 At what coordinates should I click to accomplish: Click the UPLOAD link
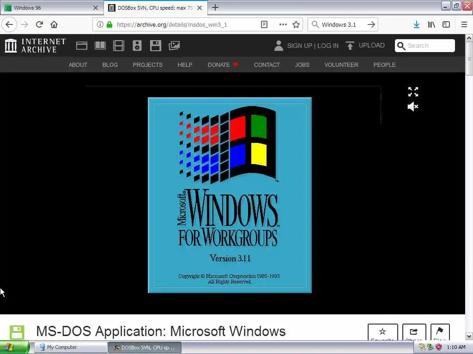tap(365, 46)
